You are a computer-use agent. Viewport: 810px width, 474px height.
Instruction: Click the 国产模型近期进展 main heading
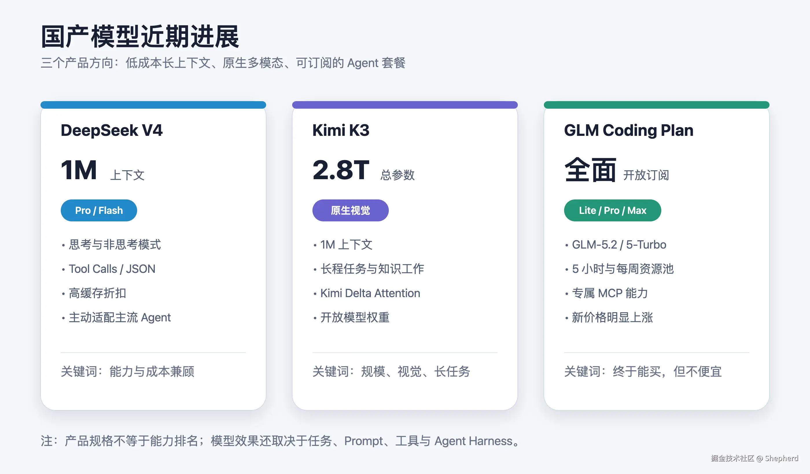[140, 36]
